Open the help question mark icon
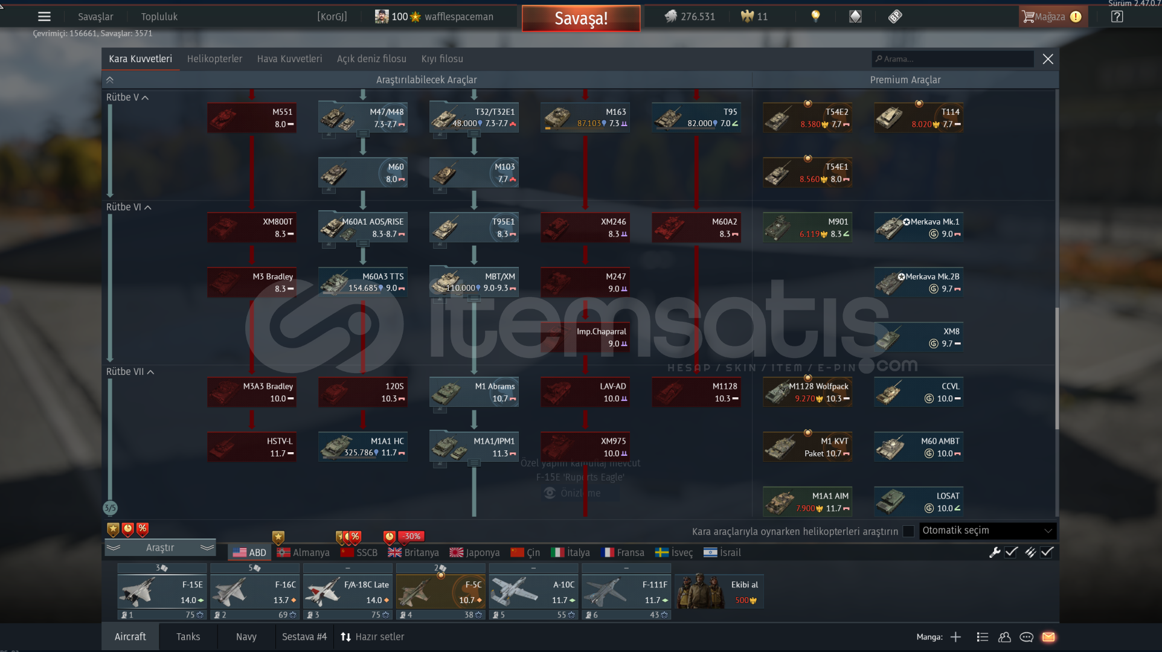This screenshot has width=1162, height=652. pos(1117,16)
